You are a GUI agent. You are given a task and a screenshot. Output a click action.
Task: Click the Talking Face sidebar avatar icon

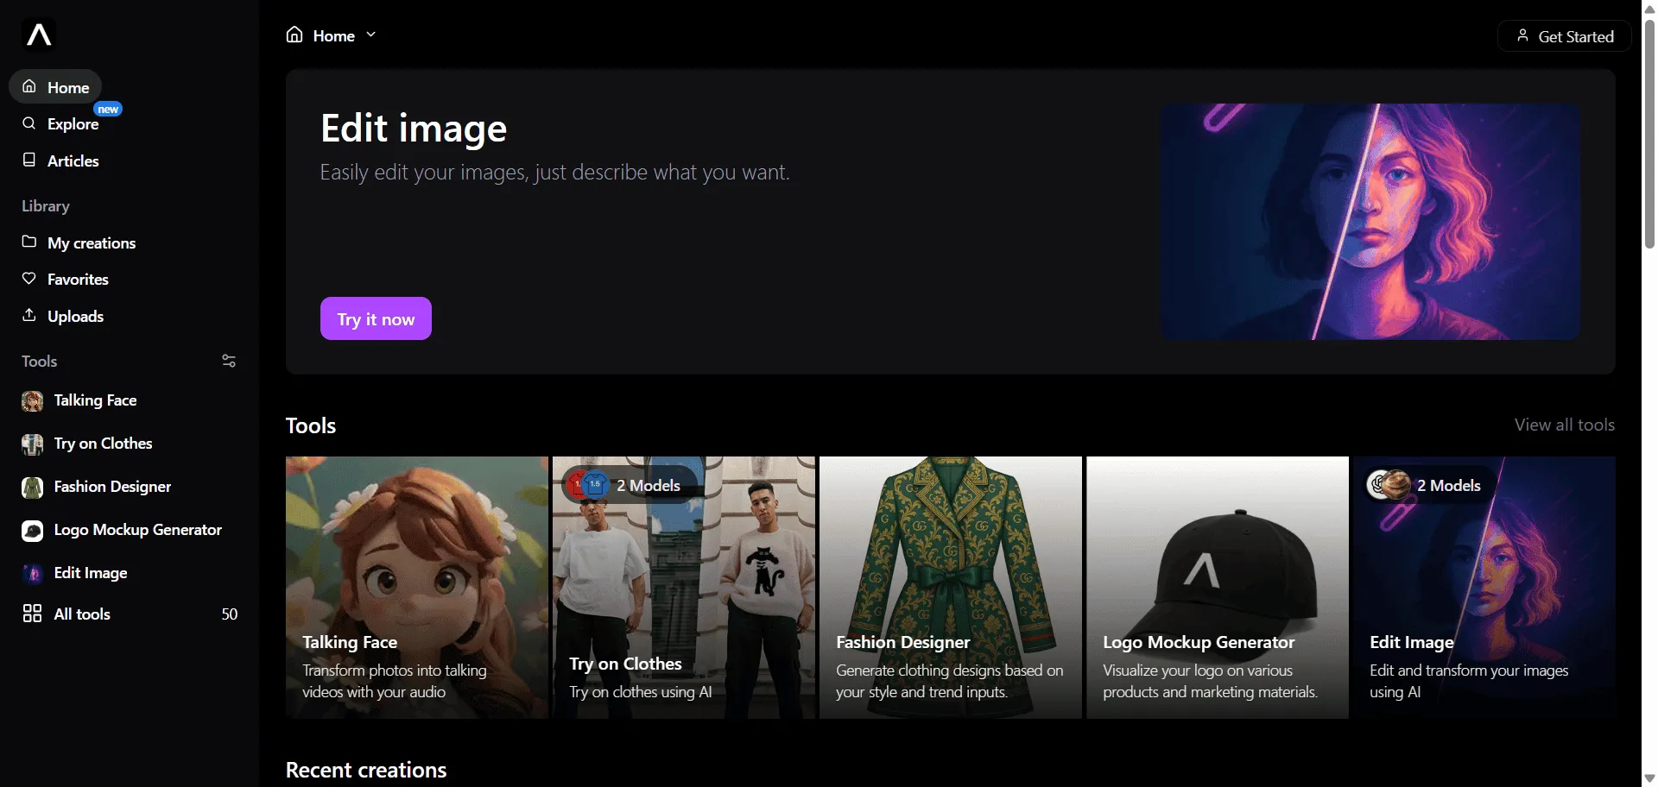tap(32, 401)
